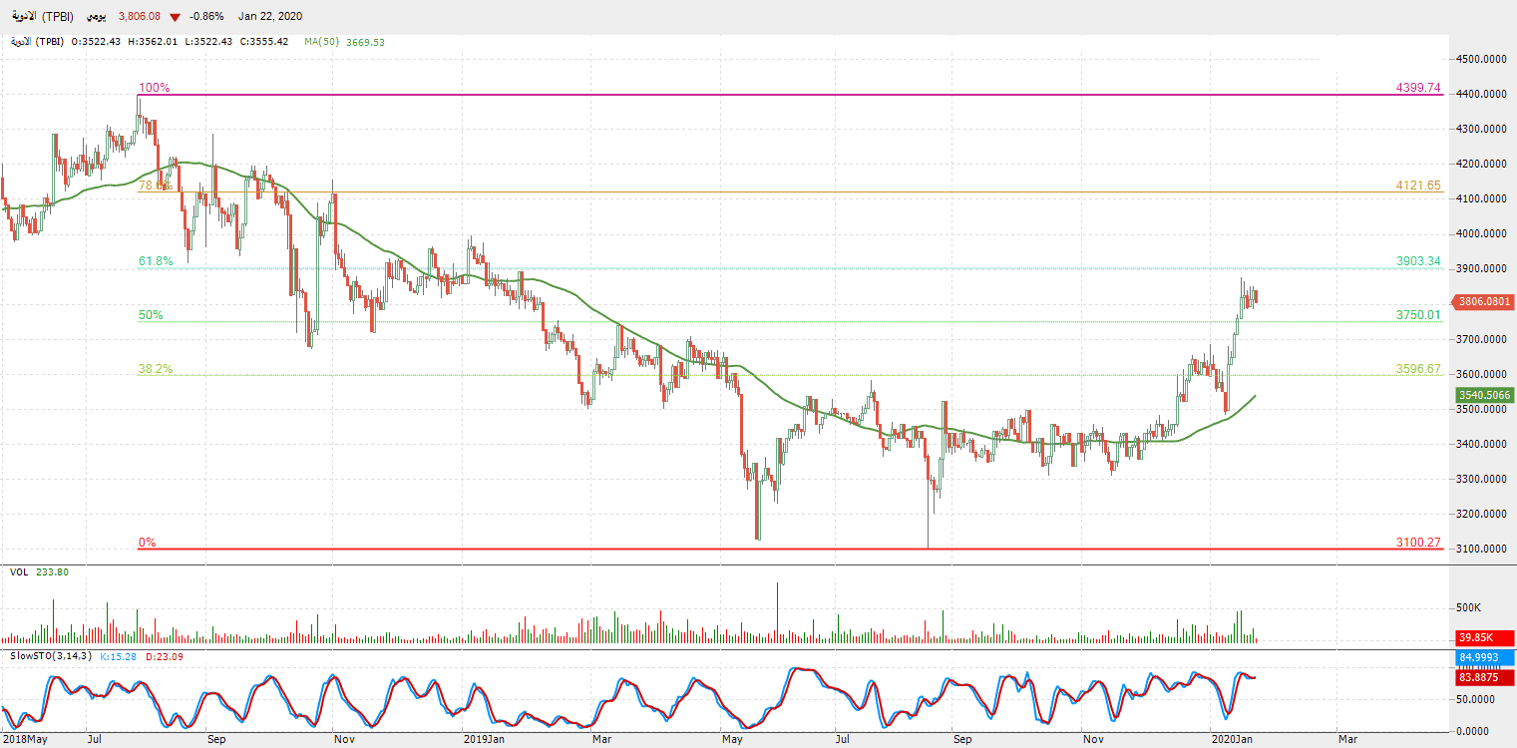
Task: Click the Jan 22, 2020 date label
Action: [270, 17]
